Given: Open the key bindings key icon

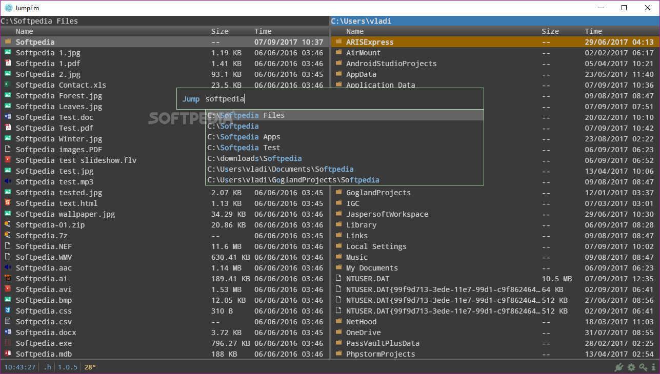Looking at the screenshot, I should pos(643,367).
